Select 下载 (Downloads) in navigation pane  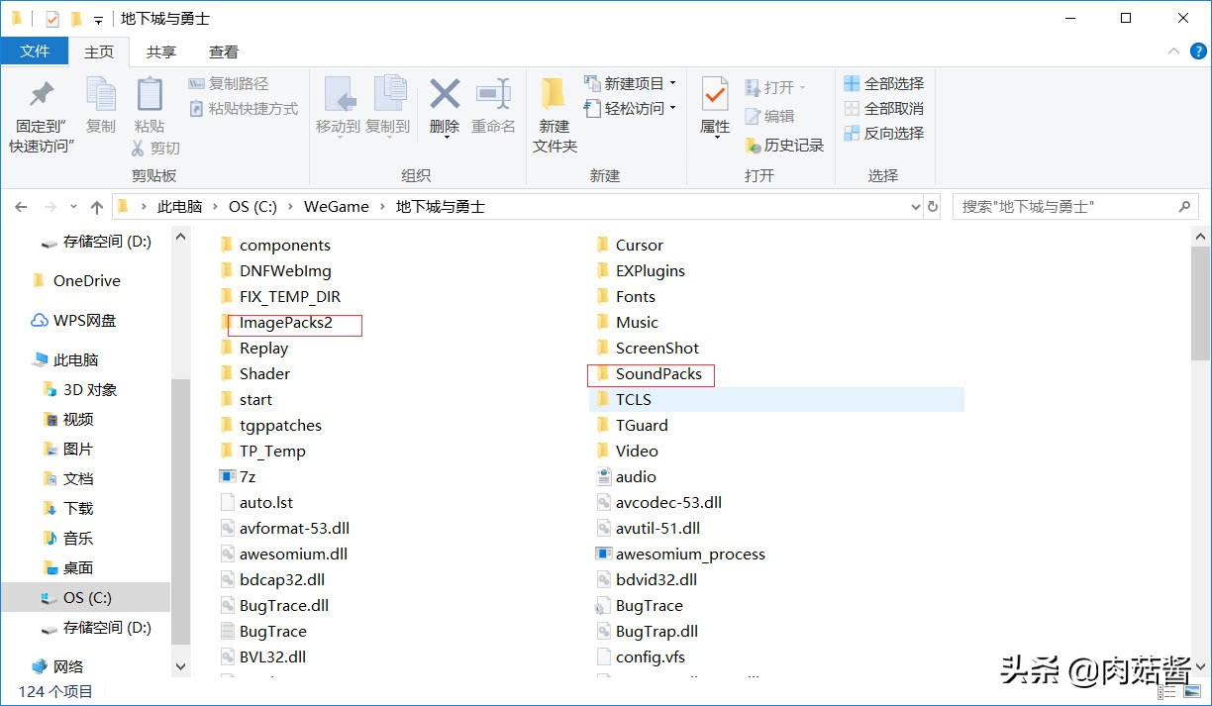coord(67,508)
